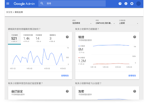
Task: Click the 加密 card title
Action: [81, 91]
